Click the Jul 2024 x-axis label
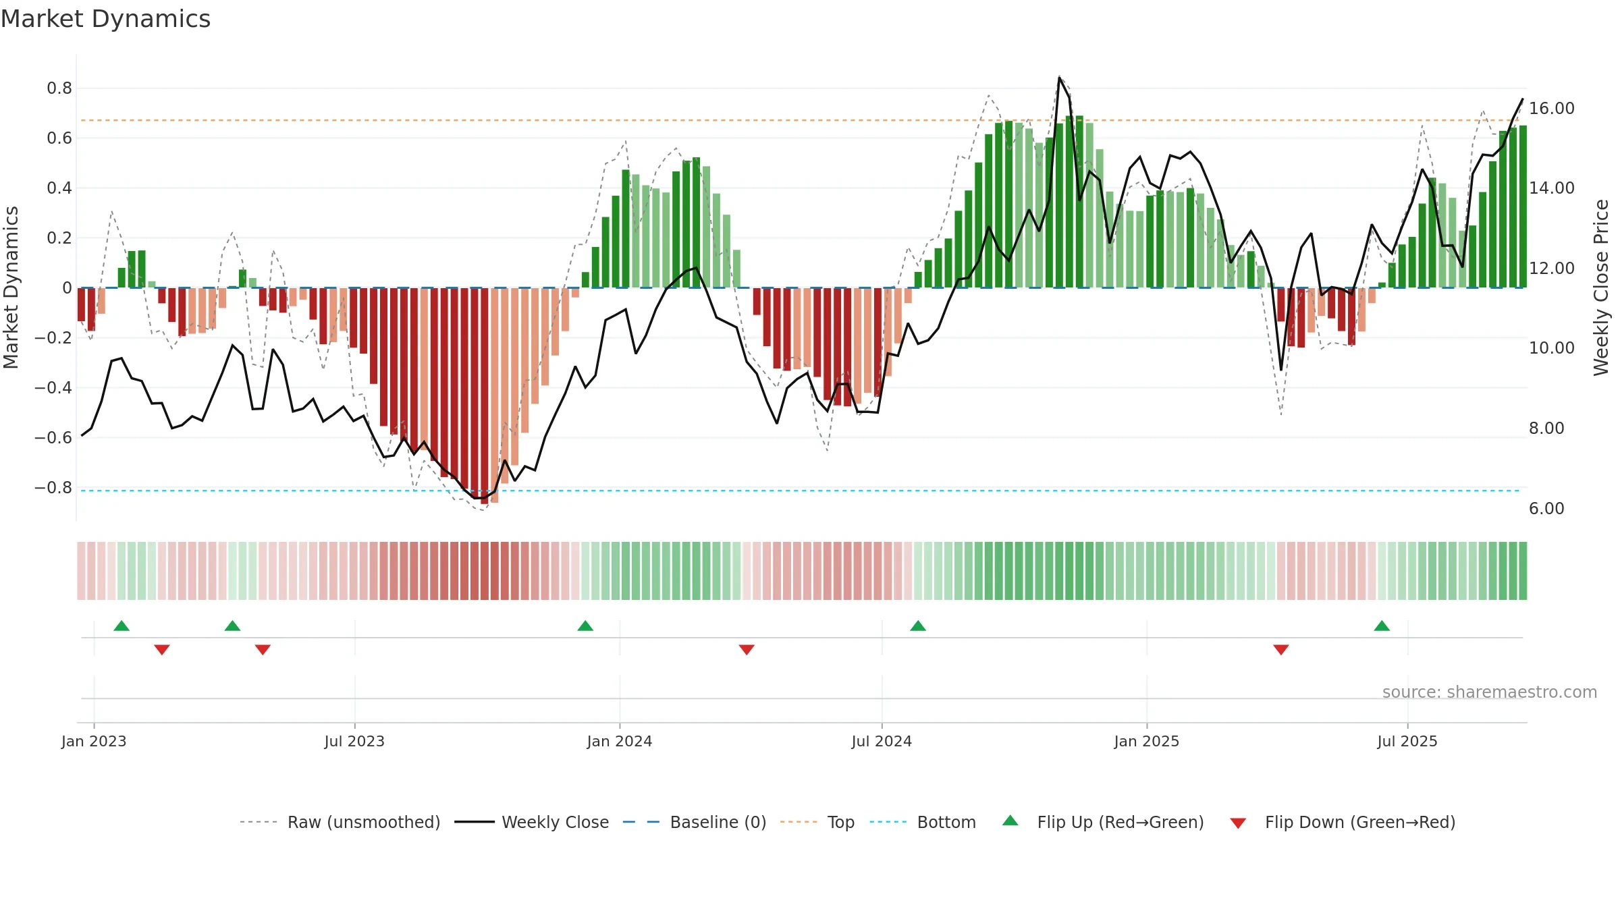 pyautogui.click(x=882, y=741)
